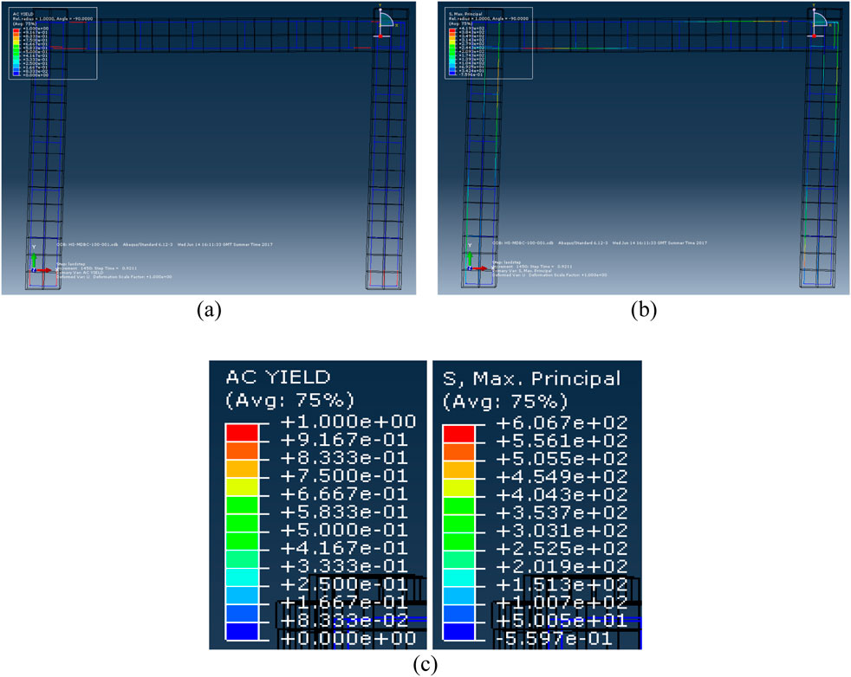Click the small contour legend box in panel (b)
851x677 pixels.
(489, 43)
